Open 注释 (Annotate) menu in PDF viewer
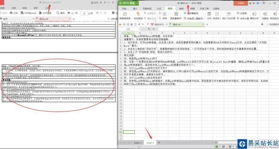Screen dimensions: 279x149 point(13,8)
